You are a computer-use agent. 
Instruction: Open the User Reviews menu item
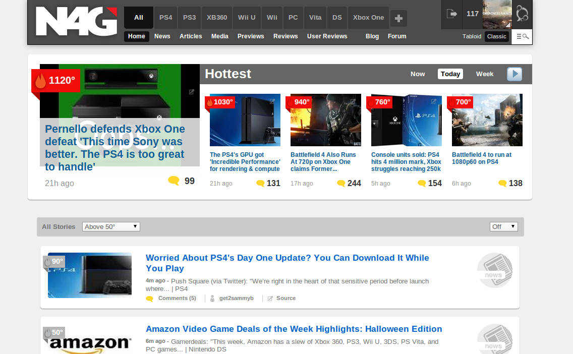(327, 36)
